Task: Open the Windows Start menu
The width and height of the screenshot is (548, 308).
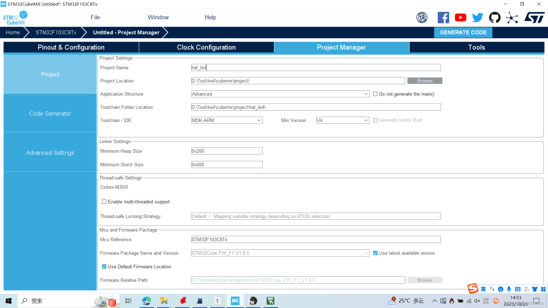Action: 9,301
